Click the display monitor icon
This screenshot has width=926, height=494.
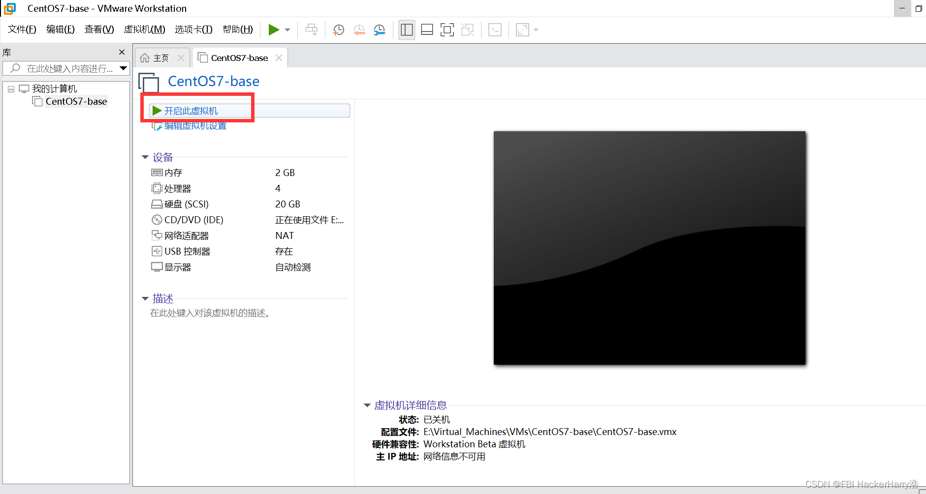pos(157,267)
